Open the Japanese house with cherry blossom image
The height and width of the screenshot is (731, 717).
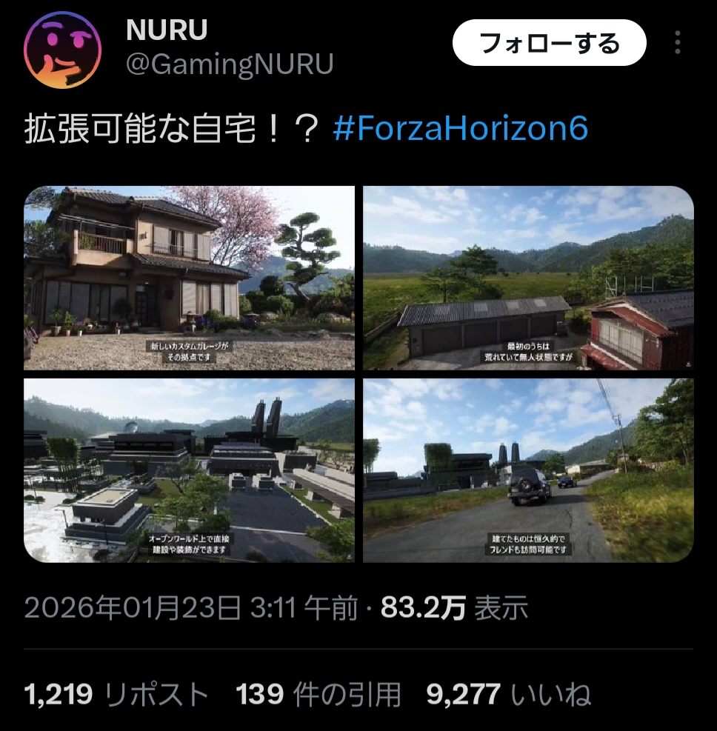(190, 278)
